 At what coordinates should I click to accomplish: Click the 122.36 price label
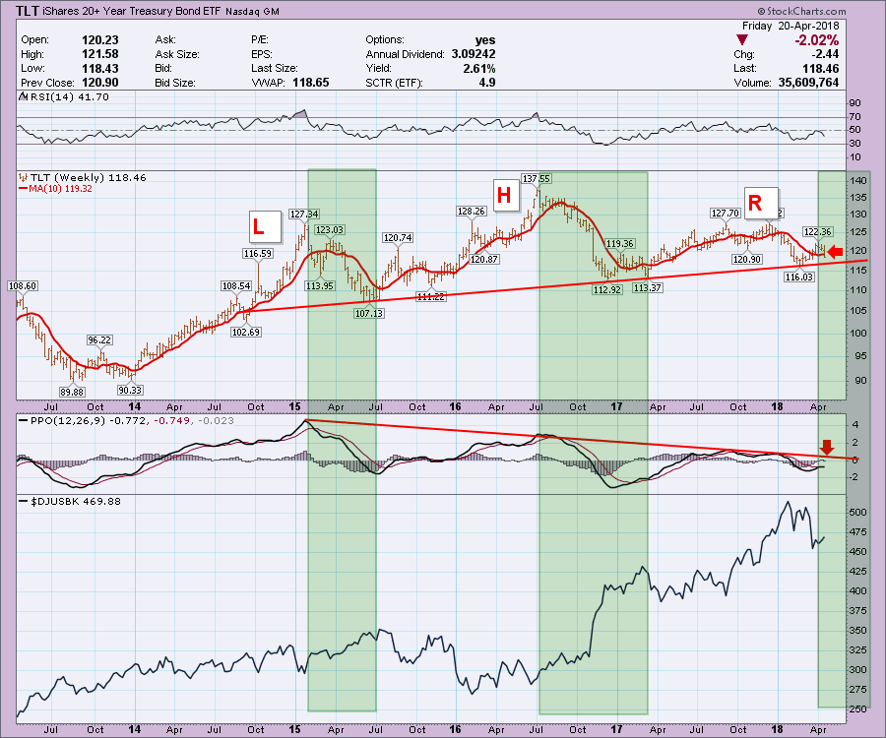tap(818, 231)
